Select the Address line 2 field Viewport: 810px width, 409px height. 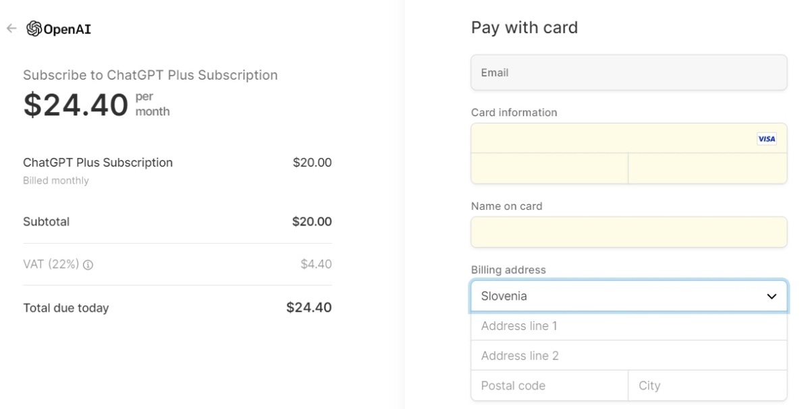point(628,356)
